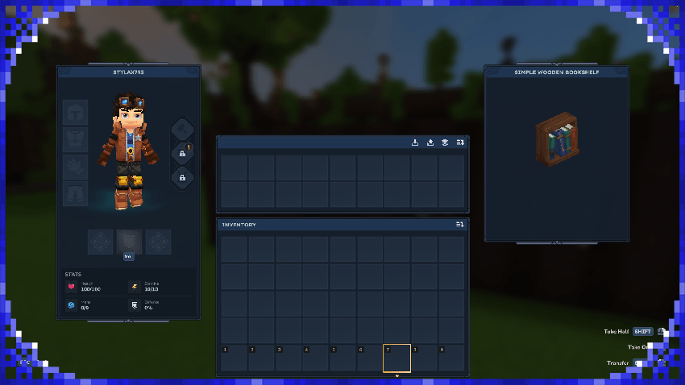Click the first empty bookshelf storage slot
Screen dimensions: 685x385
click(x=234, y=168)
